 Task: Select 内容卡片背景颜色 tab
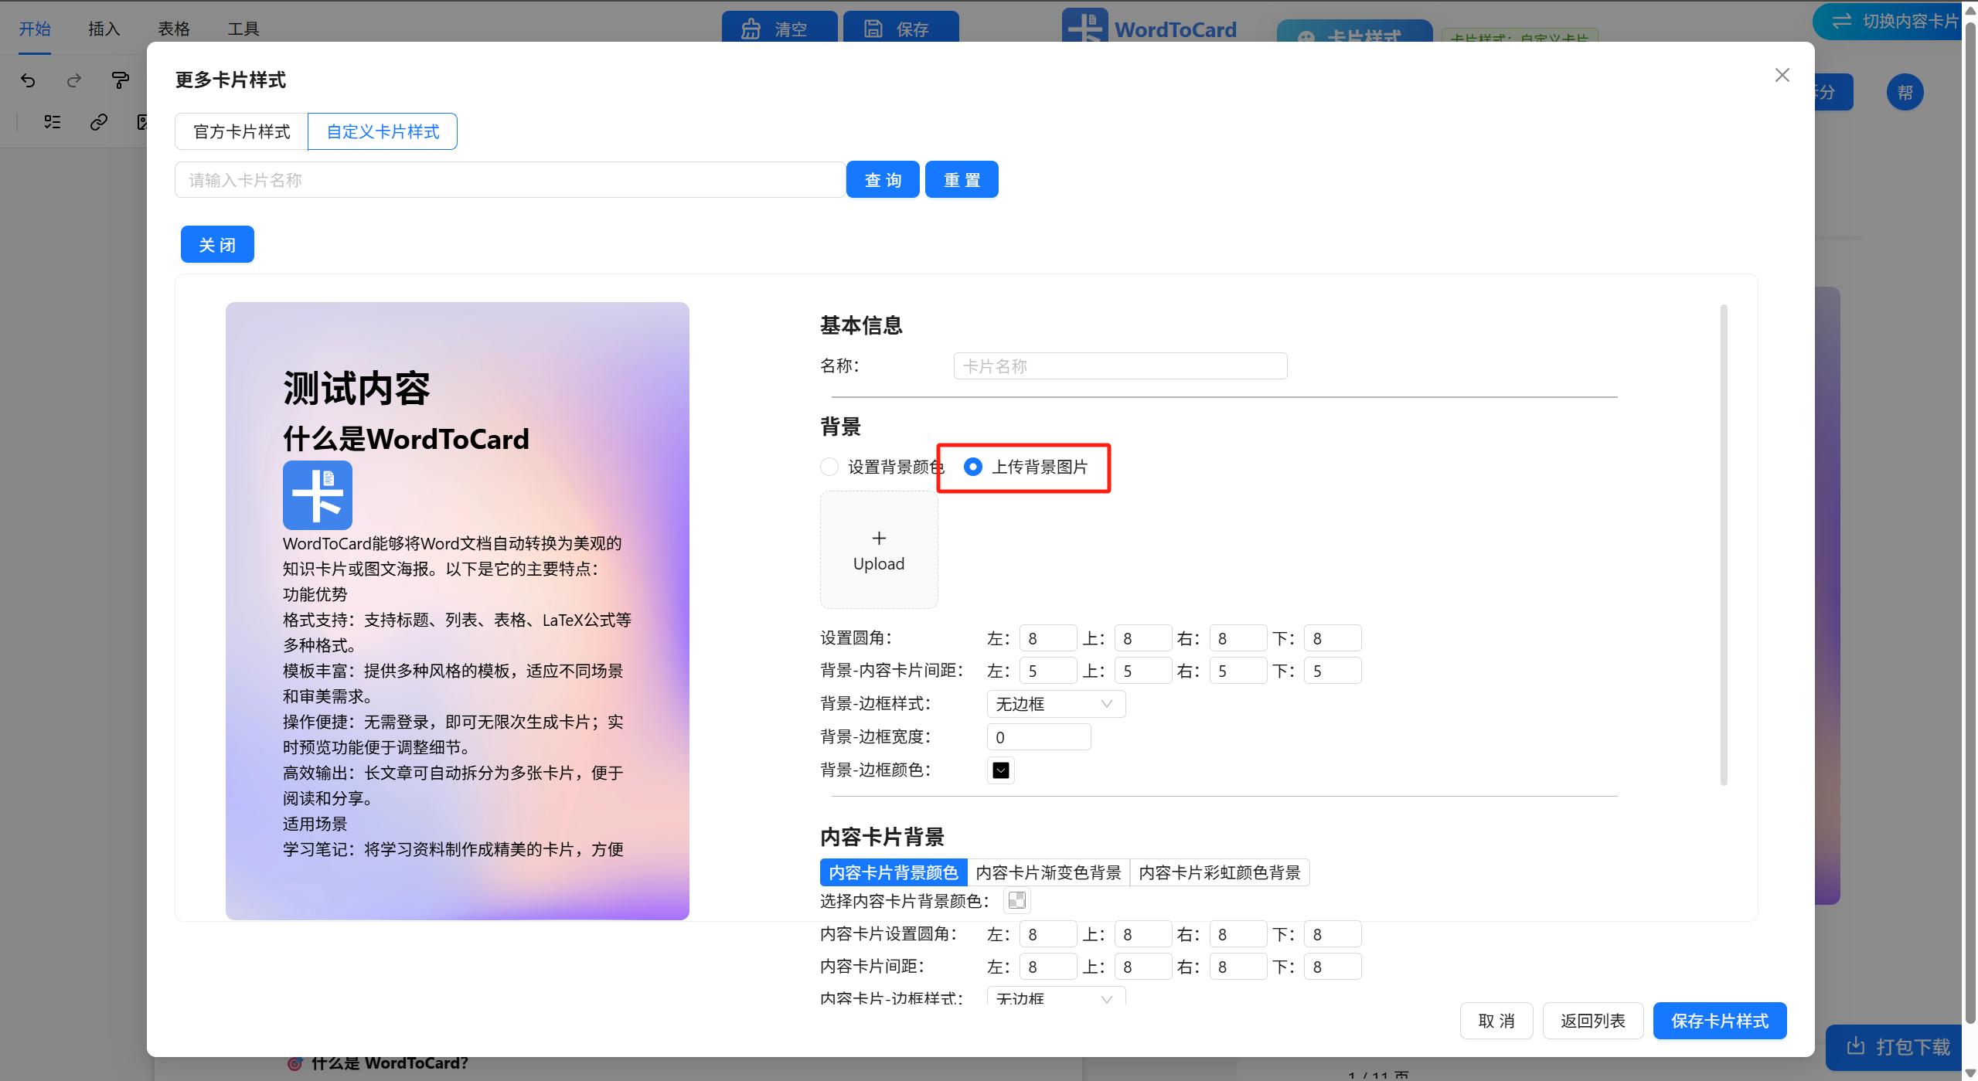(894, 872)
